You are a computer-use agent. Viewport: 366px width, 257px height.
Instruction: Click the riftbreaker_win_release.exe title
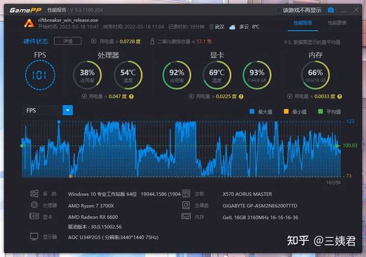coord(68,20)
